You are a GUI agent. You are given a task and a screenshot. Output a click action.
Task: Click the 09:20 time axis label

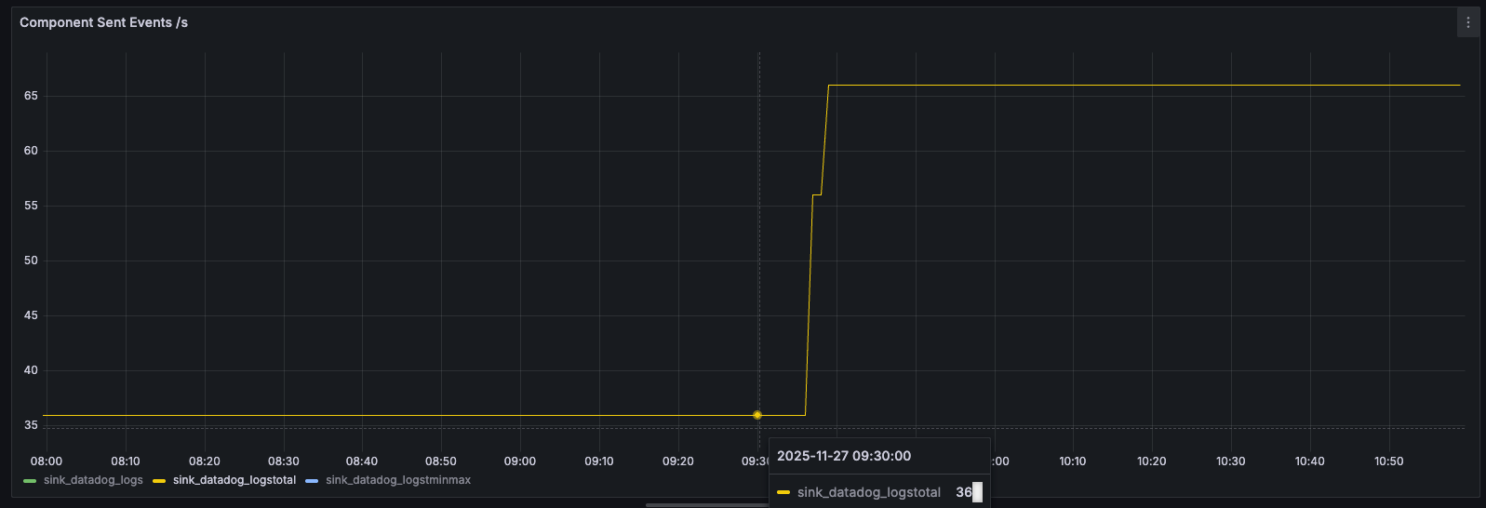click(x=678, y=461)
